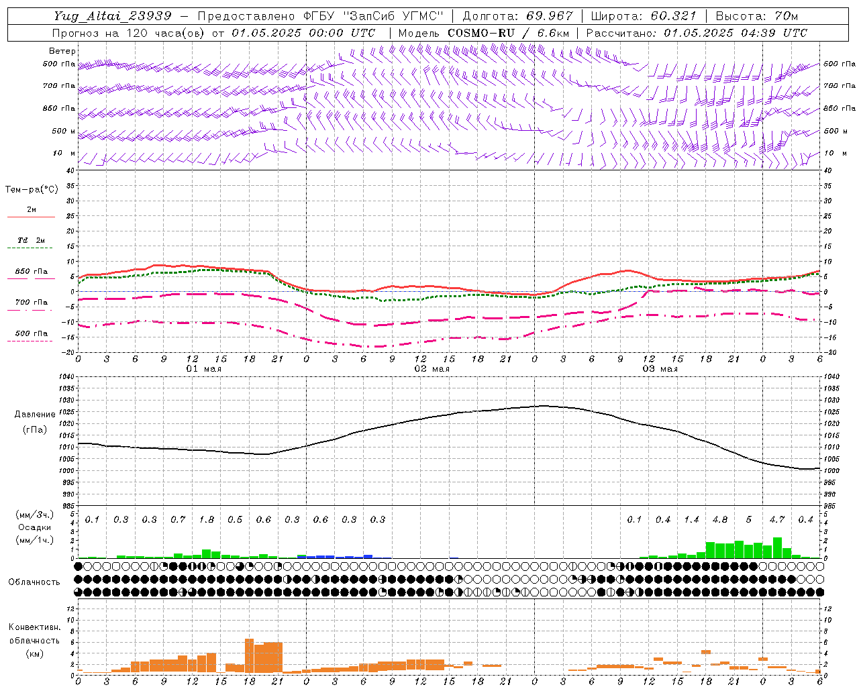Image resolution: width=859 pixels, height=687 pixels.
Task: Click the 850 гПа temperature legend entry
Action: coord(31,272)
